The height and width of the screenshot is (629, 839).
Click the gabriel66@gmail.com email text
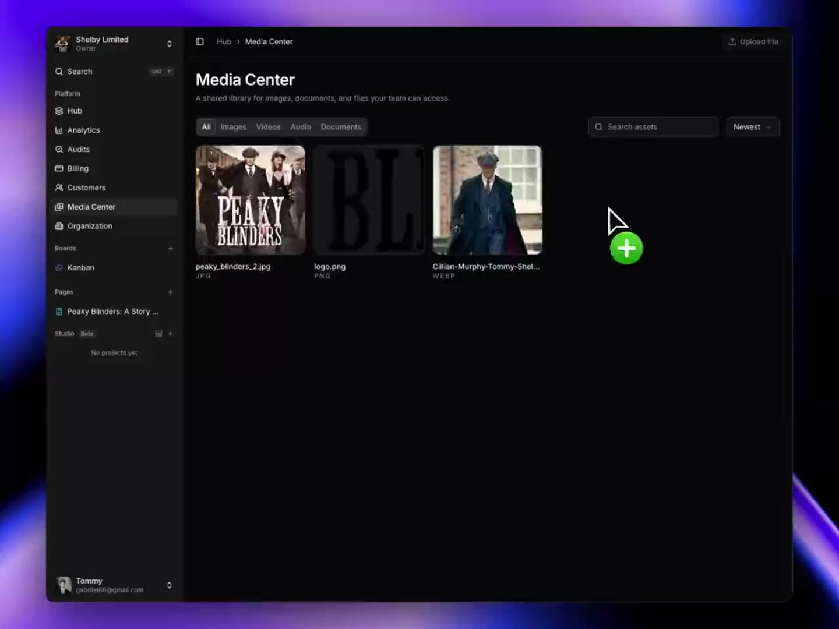click(110, 590)
